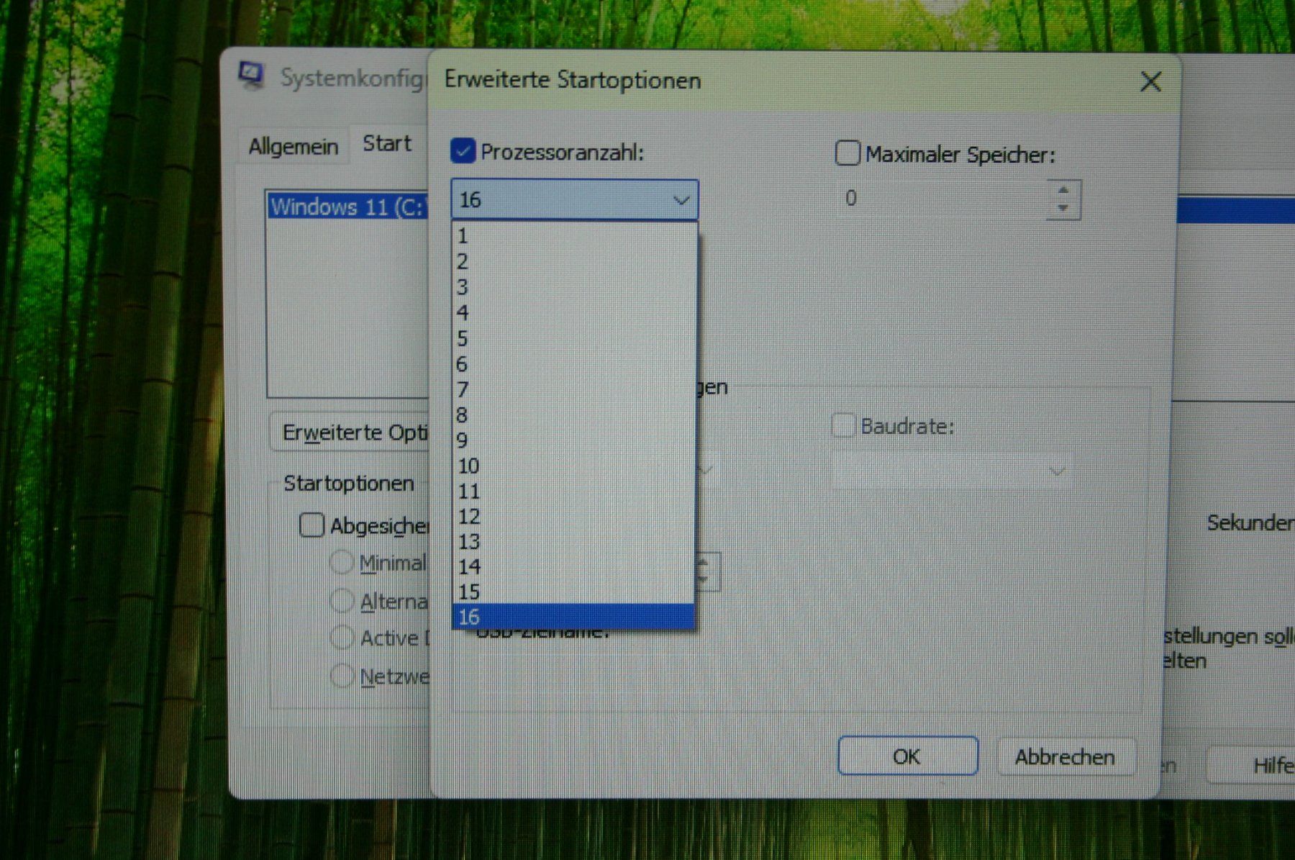Switch to the Allgemein tab
The height and width of the screenshot is (860, 1295).
coord(294,146)
